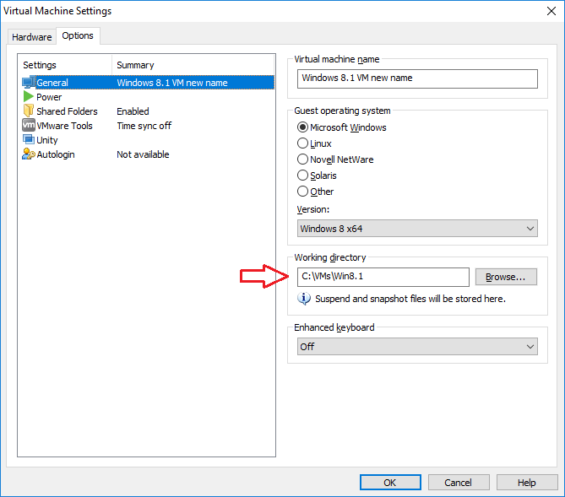
Task: Switch to the Hardware tab
Action: click(32, 37)
